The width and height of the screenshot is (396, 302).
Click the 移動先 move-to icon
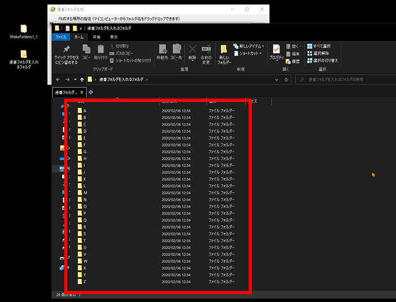(162, 50)
